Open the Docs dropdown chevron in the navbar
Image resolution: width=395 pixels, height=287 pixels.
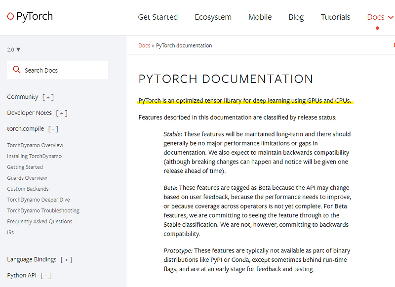[390, 16]
